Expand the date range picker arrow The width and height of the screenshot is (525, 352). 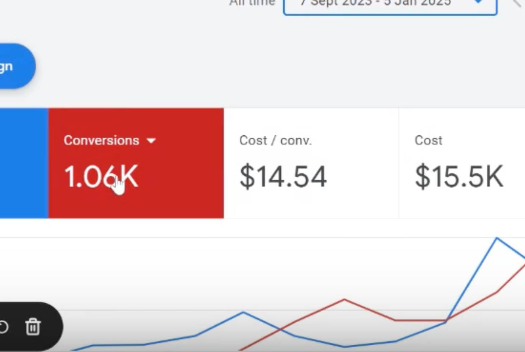pos(478,2)
